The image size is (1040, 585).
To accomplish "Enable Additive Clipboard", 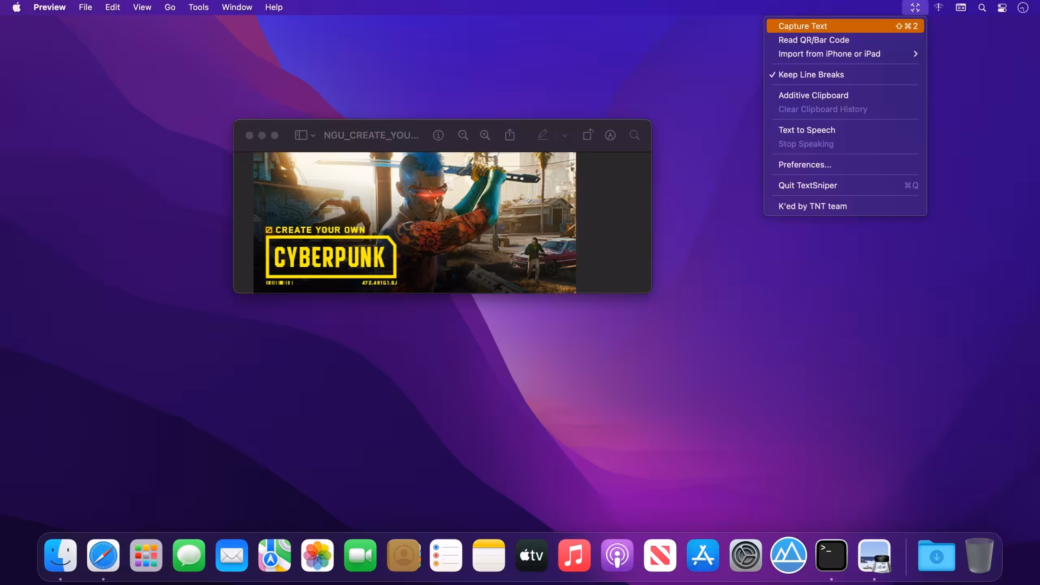I will pyautogui.click(x=845, y=95).
